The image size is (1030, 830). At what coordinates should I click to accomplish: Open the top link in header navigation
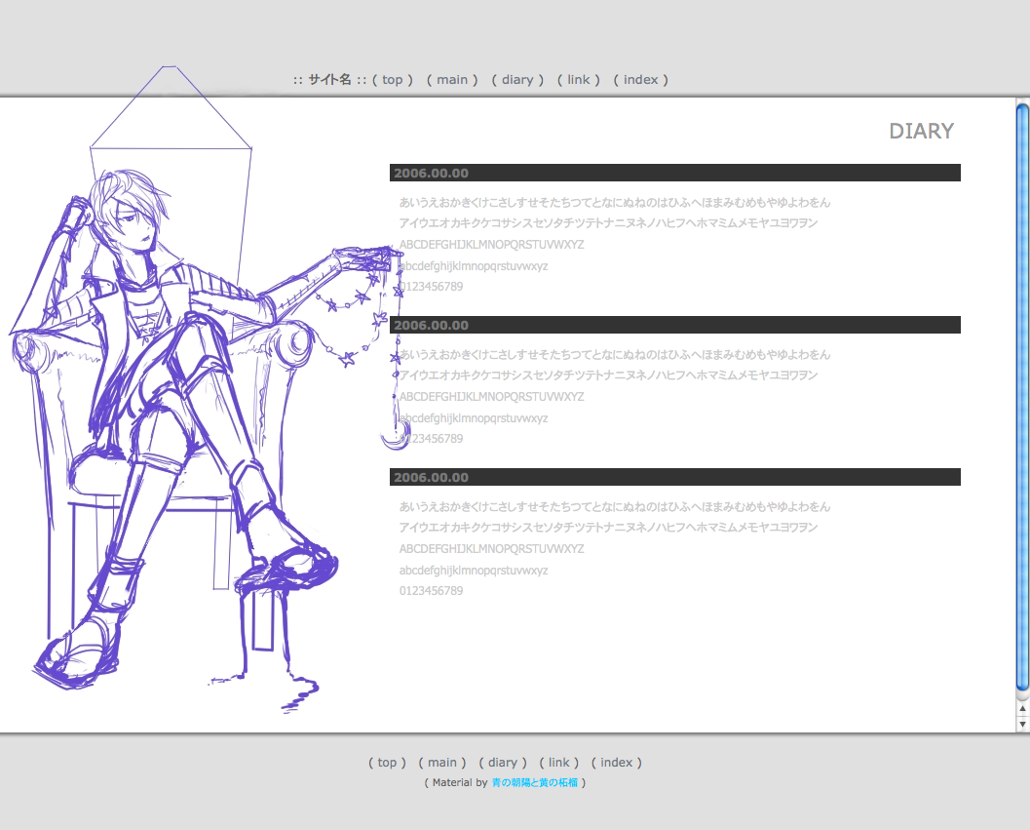coord(392,80)
